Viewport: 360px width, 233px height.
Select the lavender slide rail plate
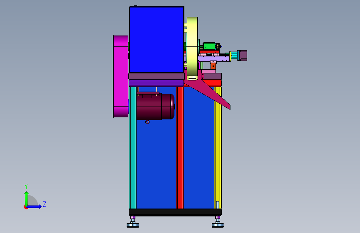pos(214,59)
